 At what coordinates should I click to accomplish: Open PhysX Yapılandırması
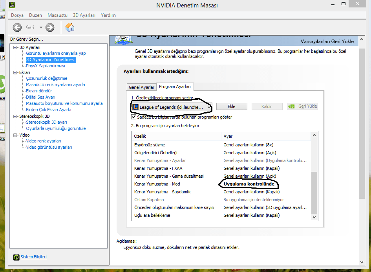46,66
